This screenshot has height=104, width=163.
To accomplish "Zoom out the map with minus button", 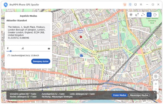I will point(156,89).
